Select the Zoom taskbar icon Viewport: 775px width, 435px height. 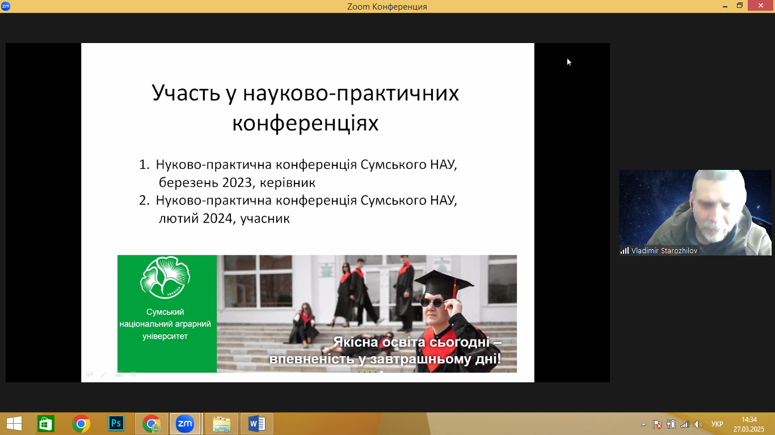coord(184,424)
